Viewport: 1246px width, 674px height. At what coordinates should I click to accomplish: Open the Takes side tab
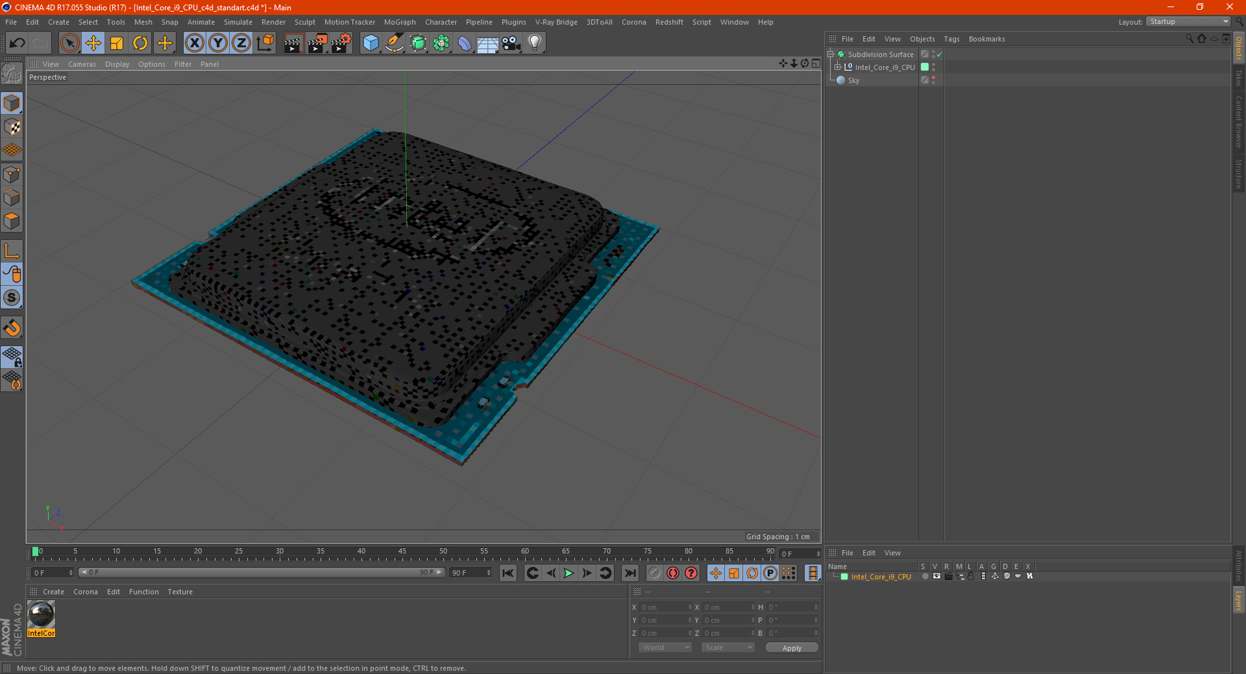[1239, 78]
